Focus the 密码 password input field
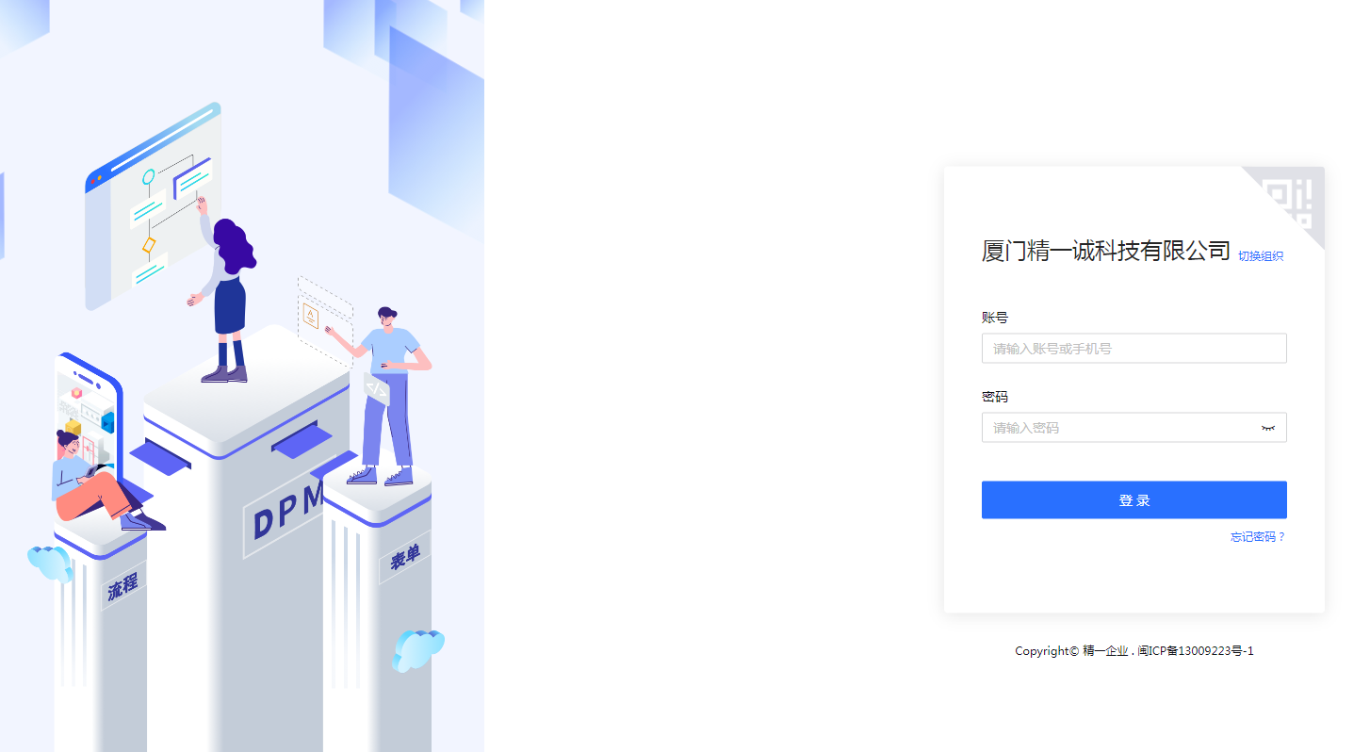1370x752 pixels. click(1134, 428)
